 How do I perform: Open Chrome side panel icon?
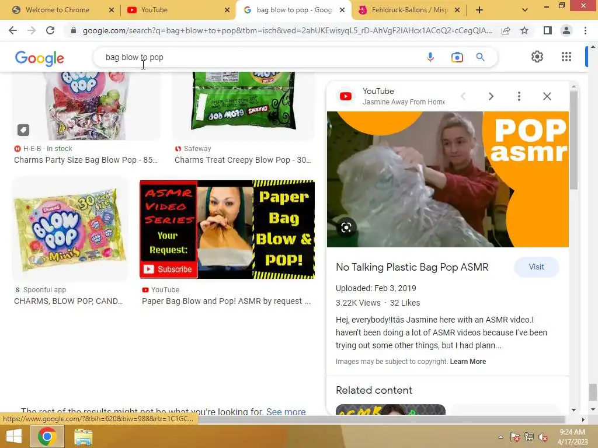coord(548,30)
